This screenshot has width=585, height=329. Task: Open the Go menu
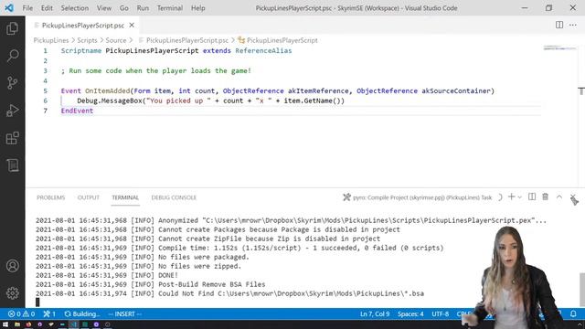(124, 8)
